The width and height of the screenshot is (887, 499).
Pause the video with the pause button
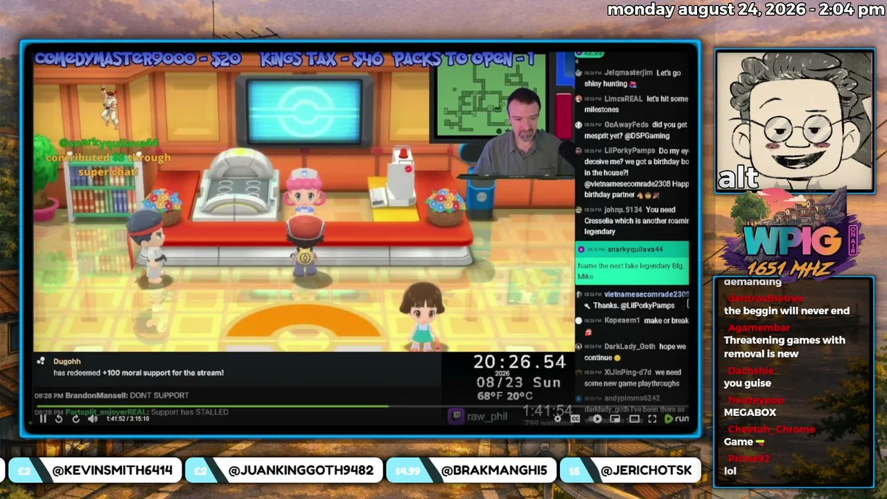43,418
